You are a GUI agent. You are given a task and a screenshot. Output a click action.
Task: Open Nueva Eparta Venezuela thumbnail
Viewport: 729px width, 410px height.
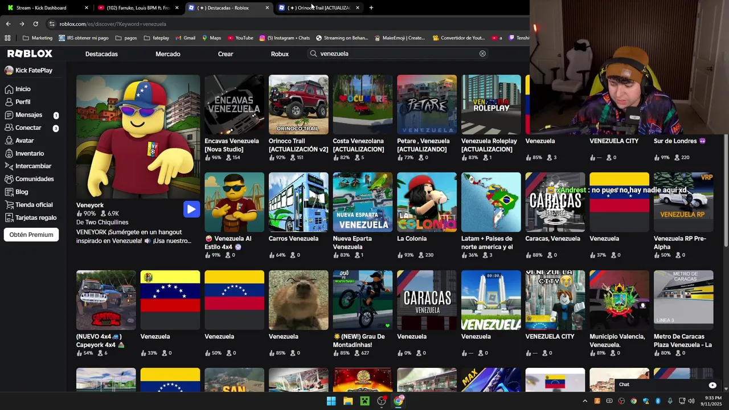(x=363, y=202)
